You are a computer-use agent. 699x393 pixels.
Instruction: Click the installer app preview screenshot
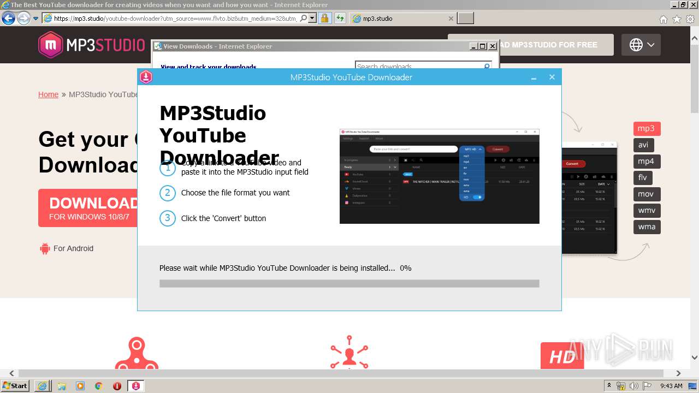pyautogui.click(x=440, y=176)
